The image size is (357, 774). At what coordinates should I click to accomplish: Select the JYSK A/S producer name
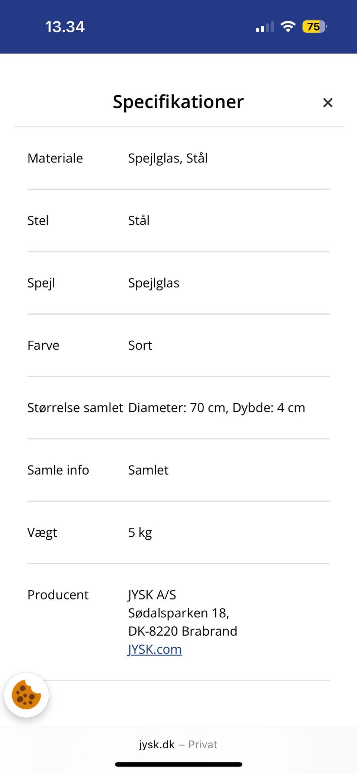pos(152,595)
